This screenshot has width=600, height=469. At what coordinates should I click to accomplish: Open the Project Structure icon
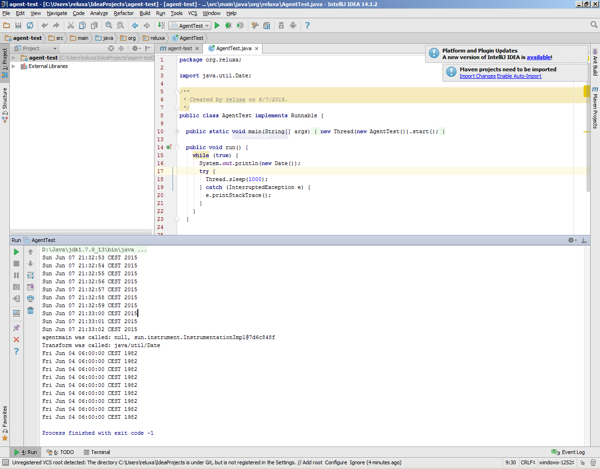[267, 25]
